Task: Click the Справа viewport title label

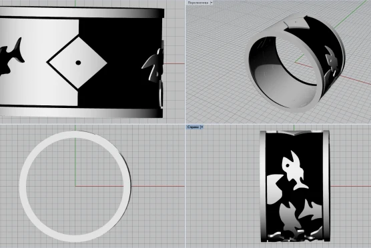Action: 193,127
